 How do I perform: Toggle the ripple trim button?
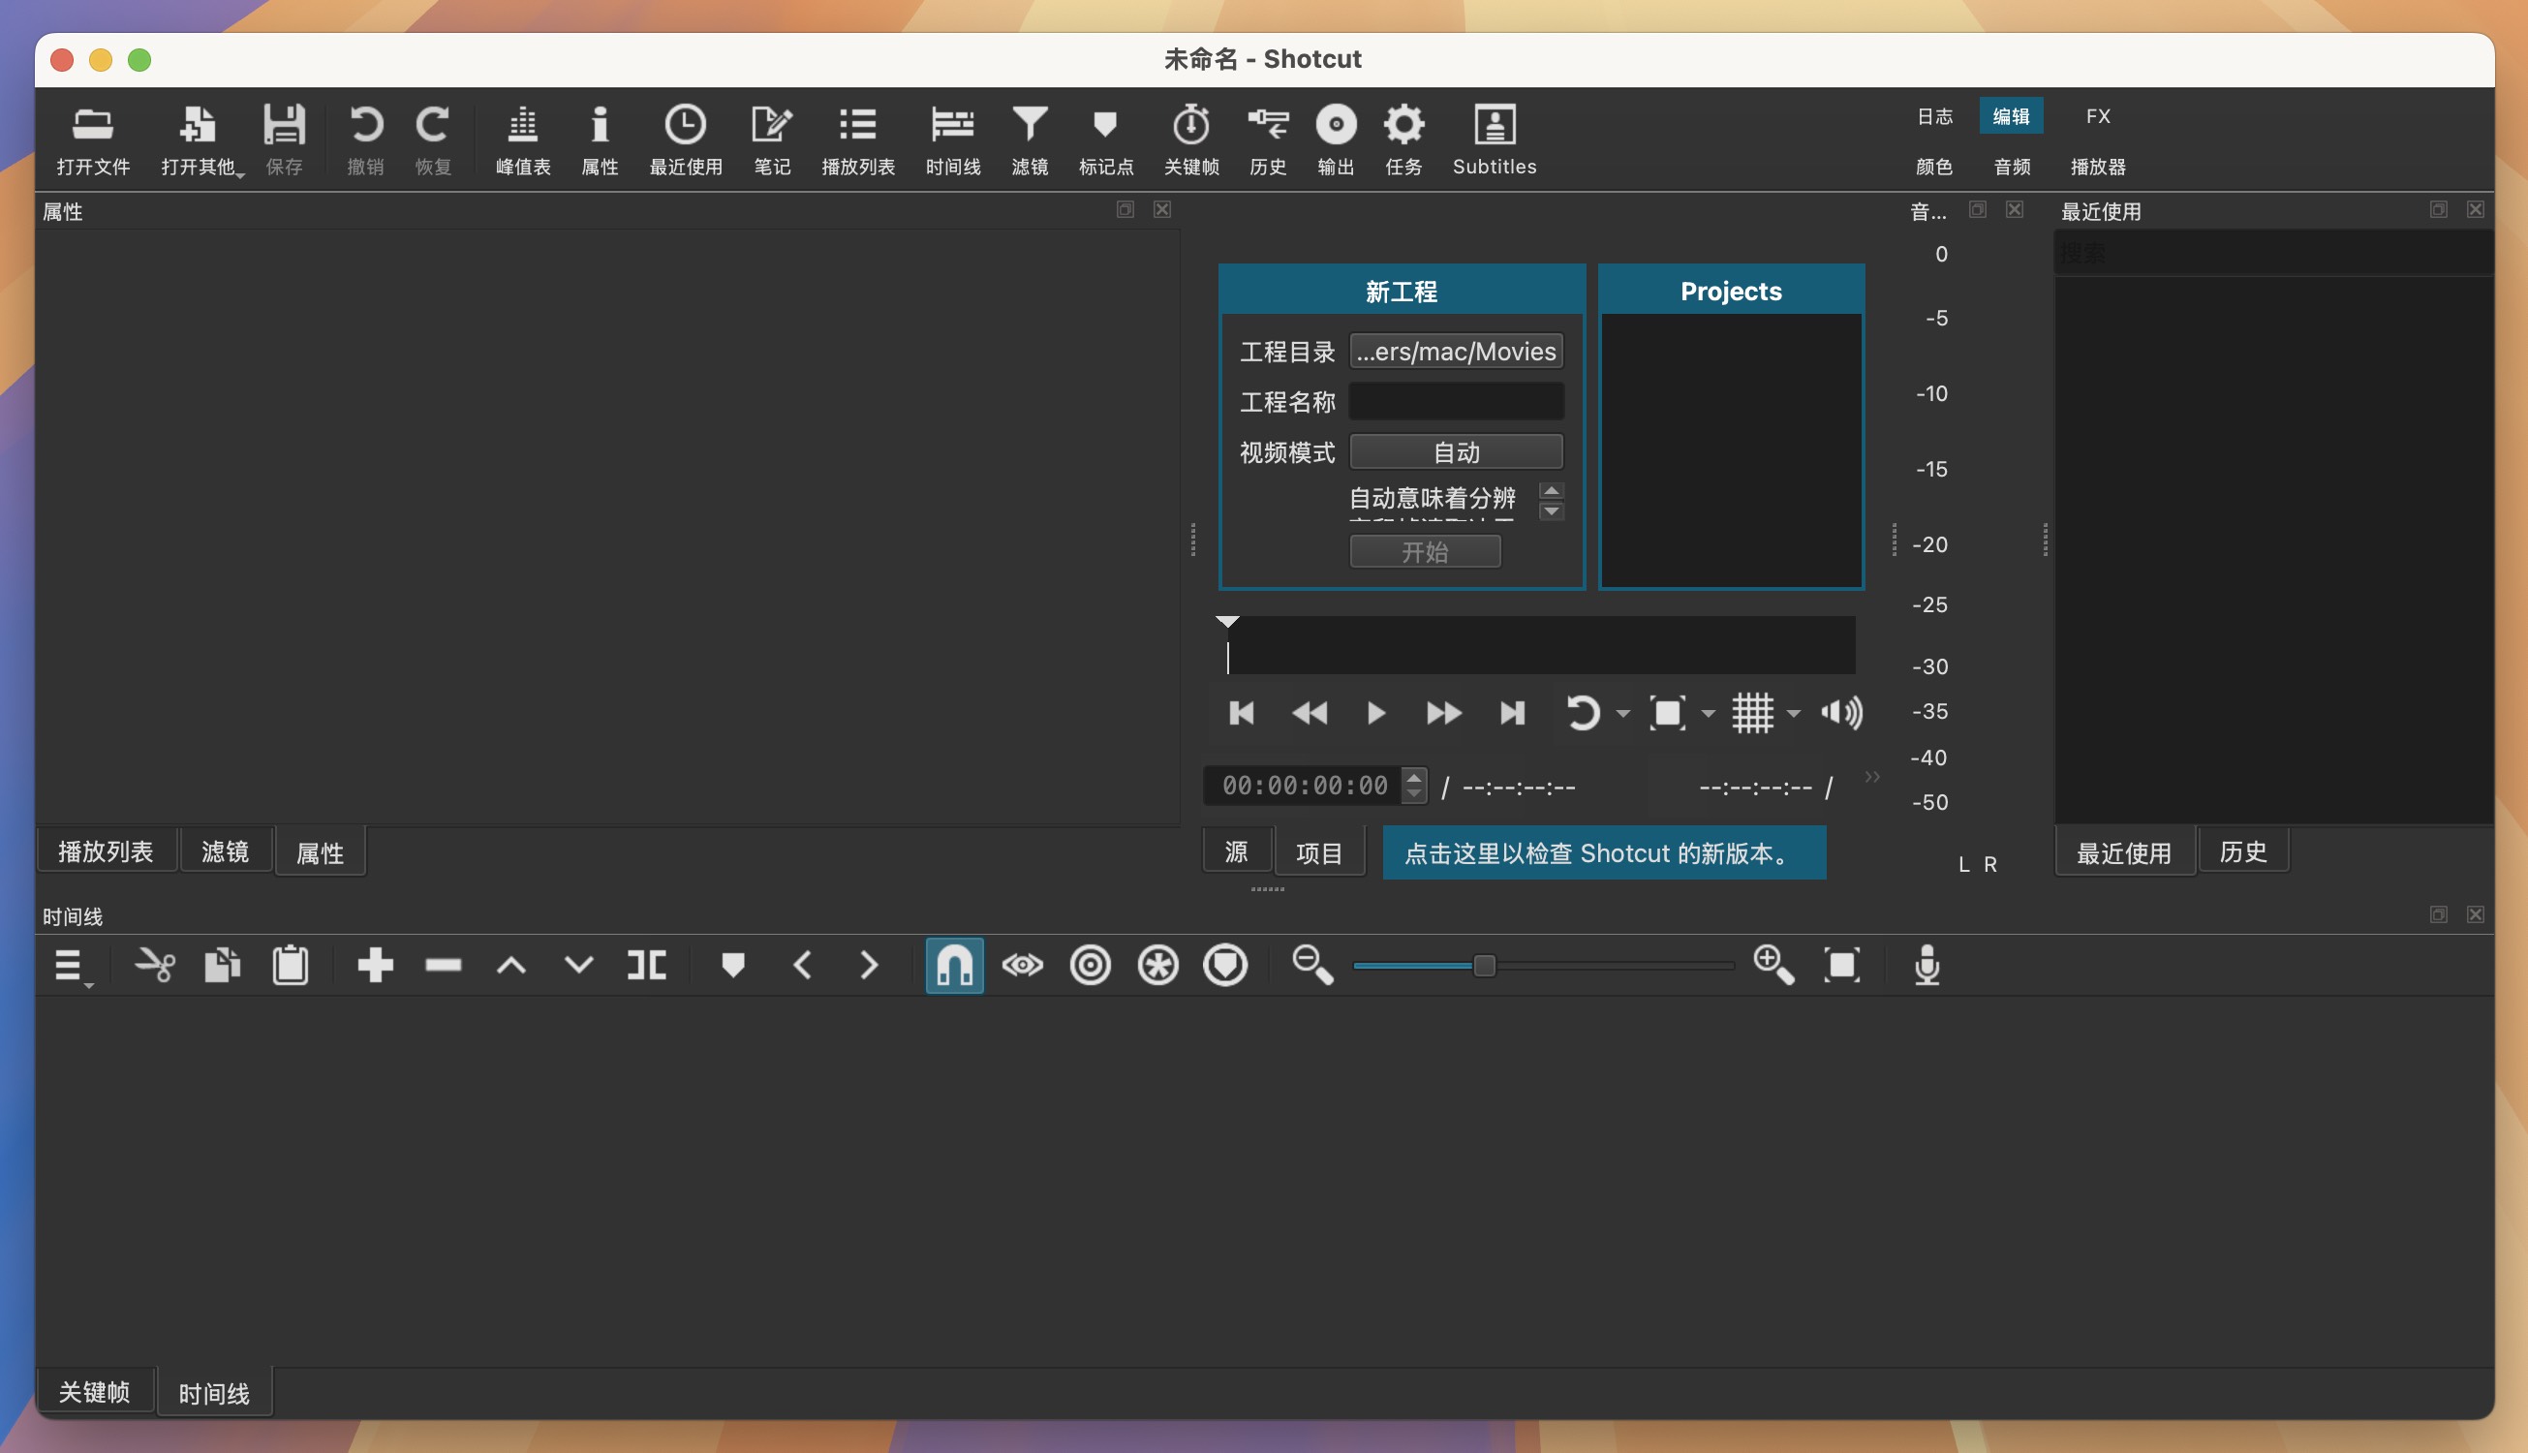coord(1091,965)
